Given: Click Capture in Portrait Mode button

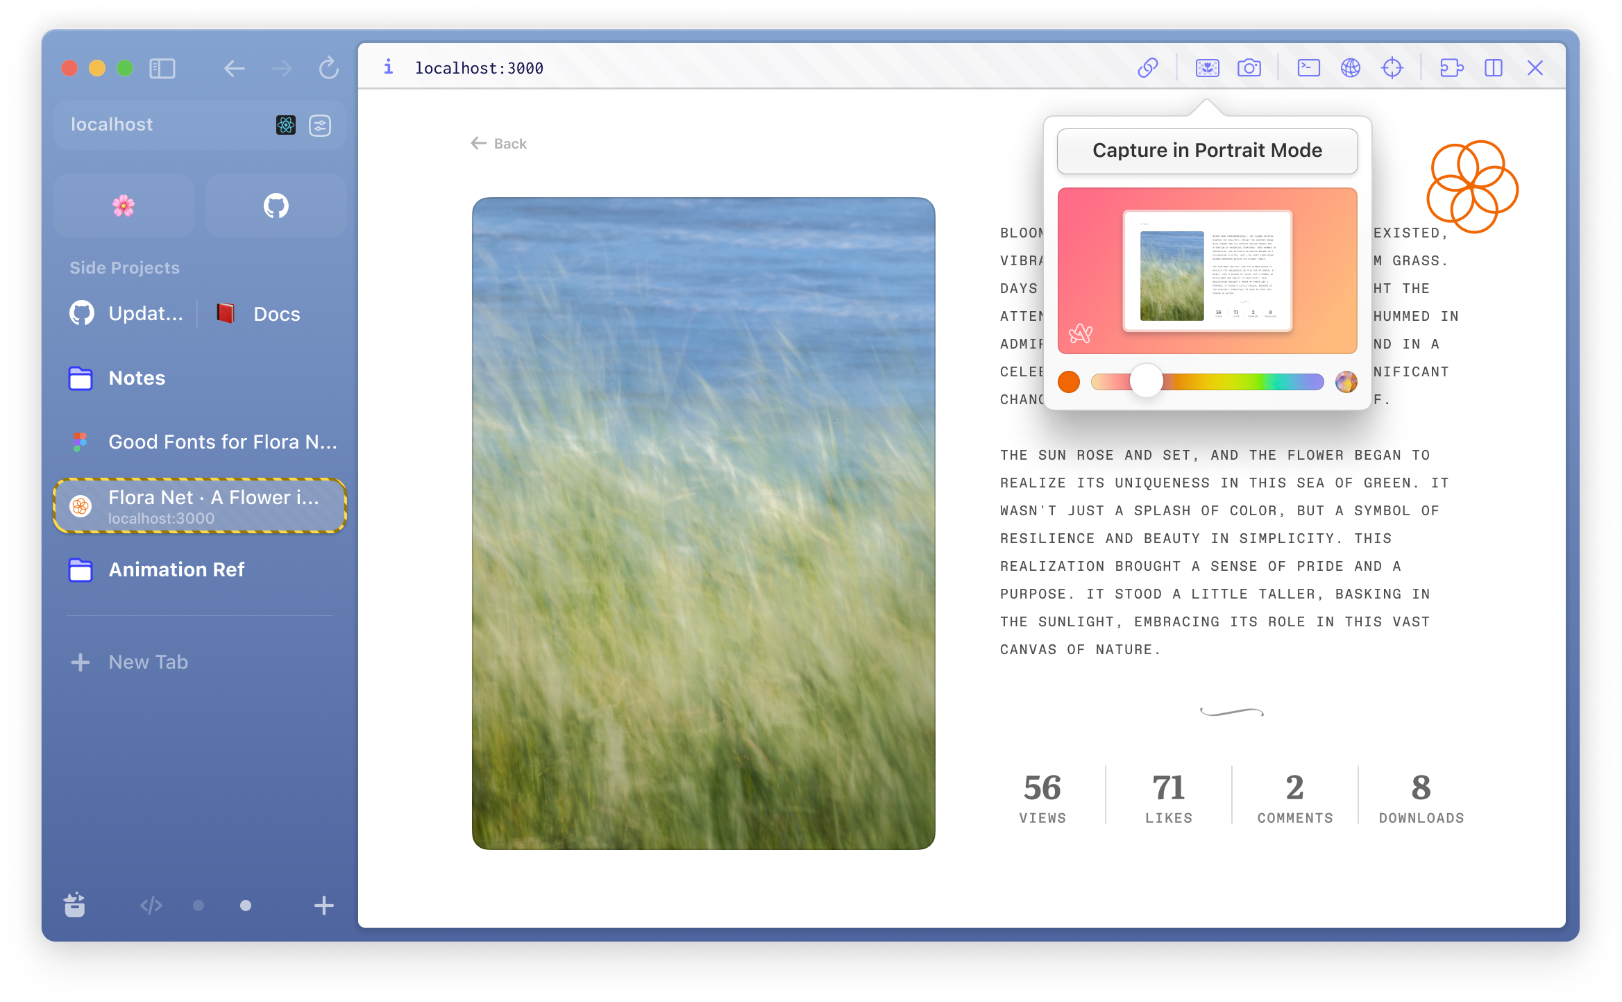Looking at the screenshot, I should (x=1207, y=151).
